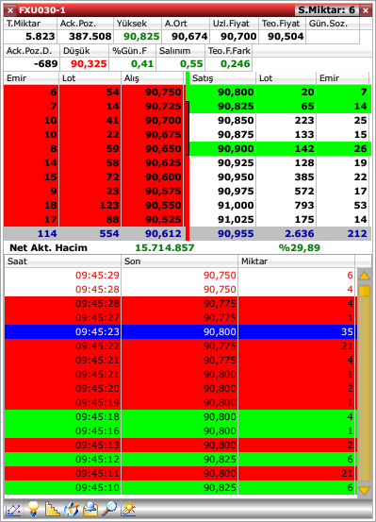Click the down arrow of trades scrollbar
Screen dimensions: 376x522
coord(365,490)
